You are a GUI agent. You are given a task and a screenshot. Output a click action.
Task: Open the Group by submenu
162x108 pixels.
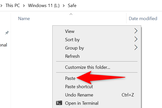coord(74,48)
